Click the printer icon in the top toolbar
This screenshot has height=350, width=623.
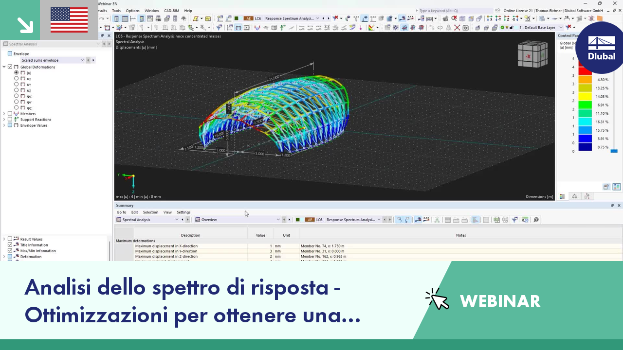(166, 18)
